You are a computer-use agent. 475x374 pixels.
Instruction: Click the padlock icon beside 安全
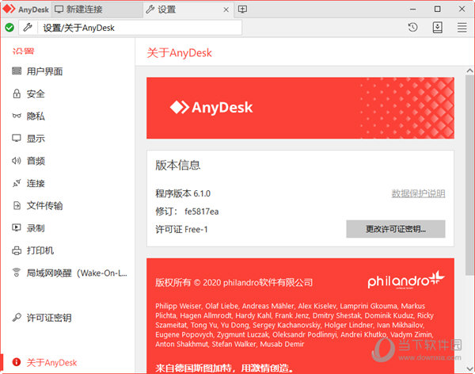click(x=17, y=93)
